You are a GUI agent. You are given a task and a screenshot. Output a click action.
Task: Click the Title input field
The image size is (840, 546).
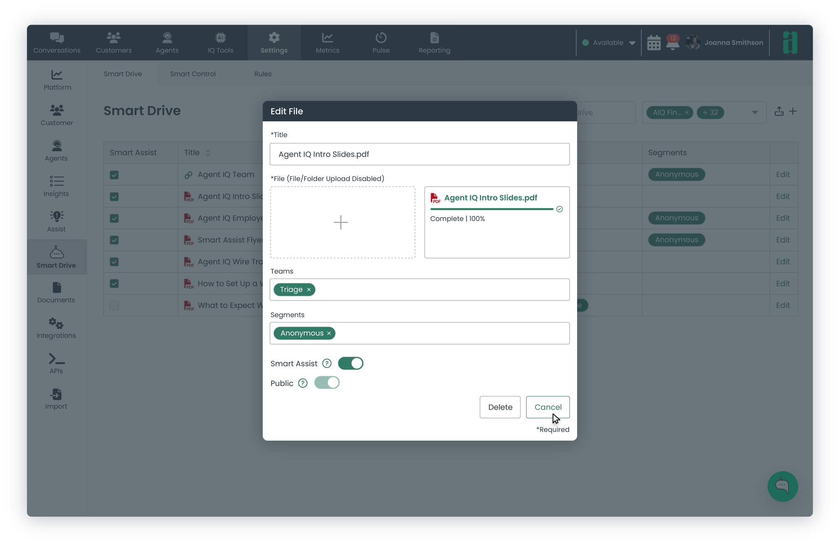pyautogui.click(x=420, y=154)
